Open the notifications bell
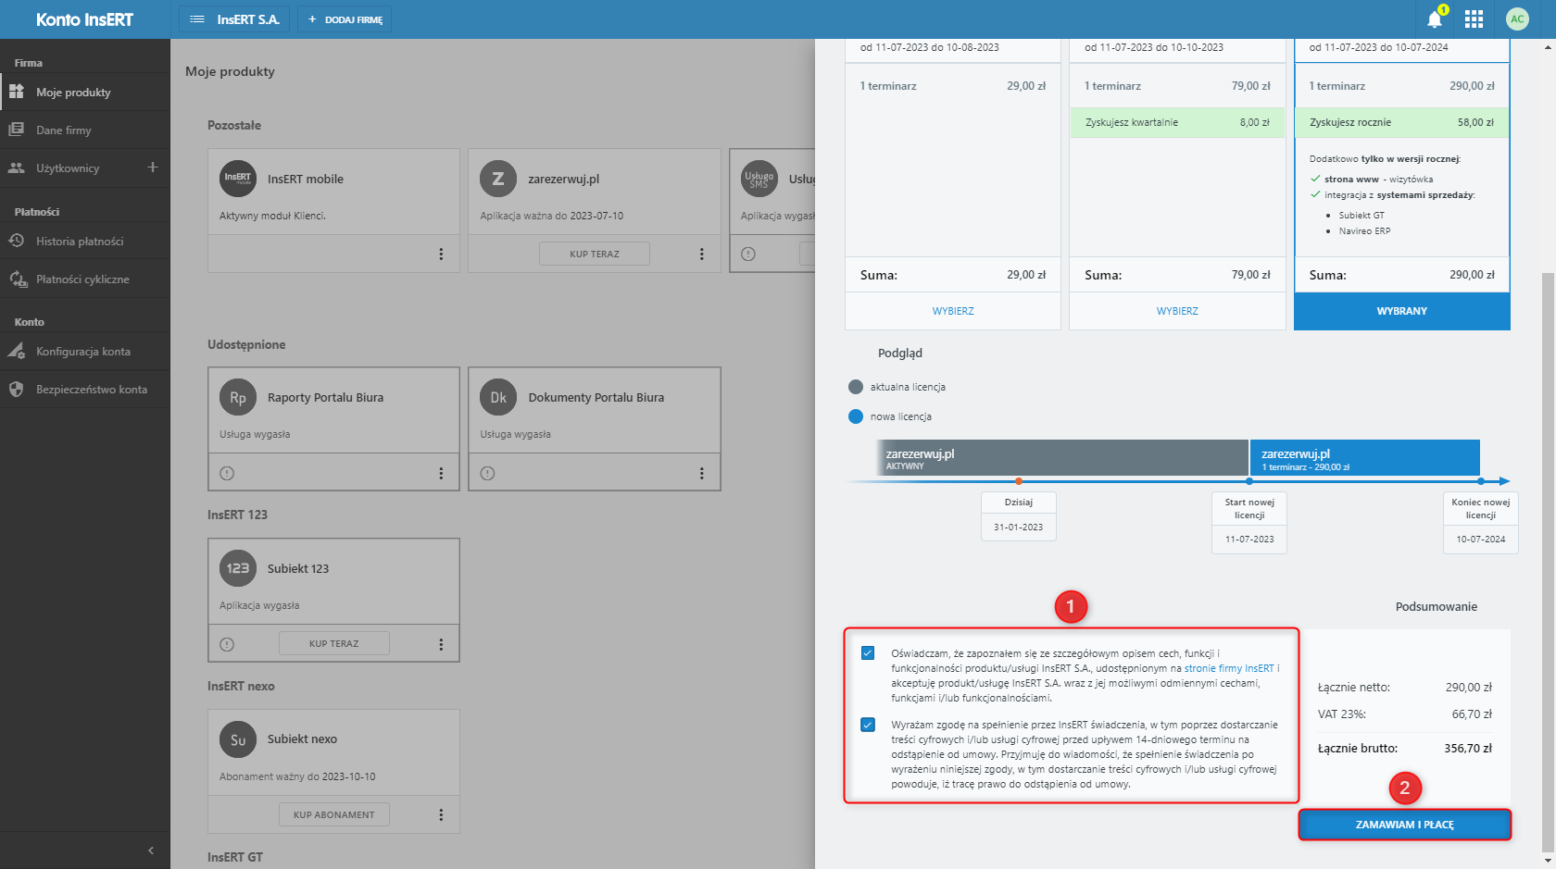 pyautogui.click(x=1435, y=19)
